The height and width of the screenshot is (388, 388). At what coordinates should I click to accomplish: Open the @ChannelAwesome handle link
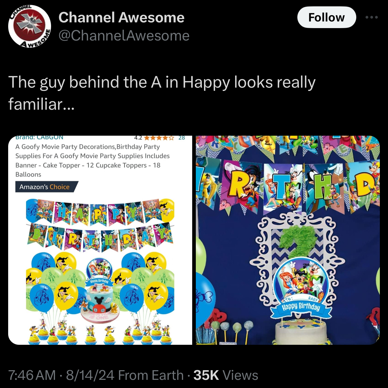coord(124,36)
